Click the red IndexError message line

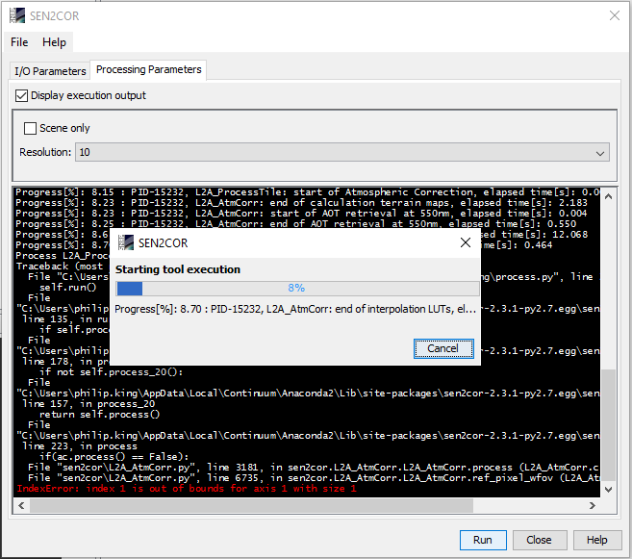(187, 489)
